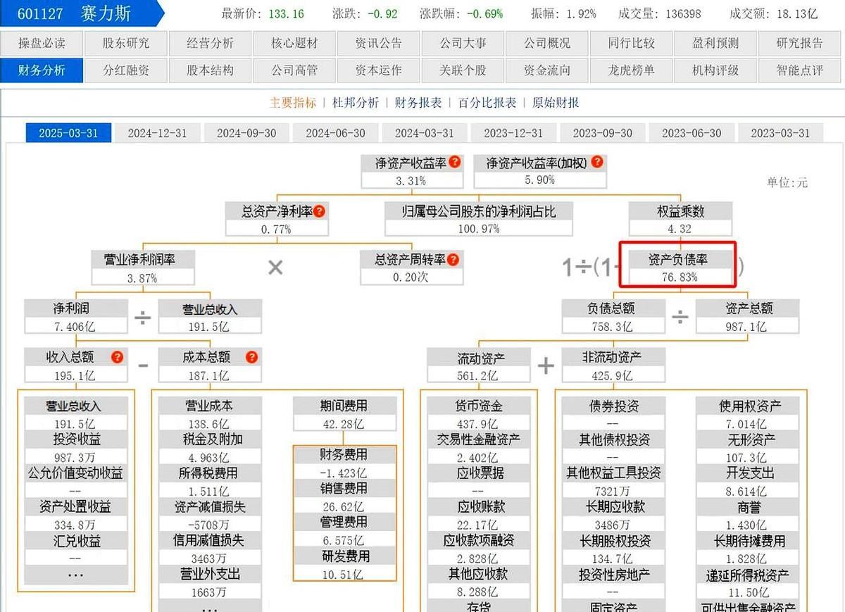Open the help icon next to 成本总额
The width and height of the screenshot is (845, 612).
pos(251,357)
